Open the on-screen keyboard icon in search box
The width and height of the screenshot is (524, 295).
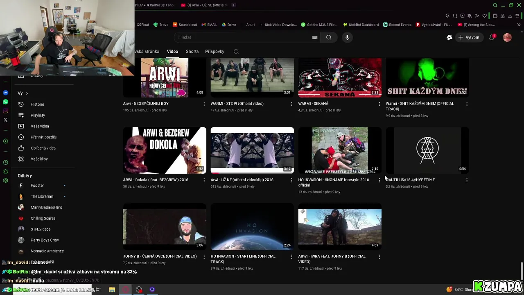[315, 37]
